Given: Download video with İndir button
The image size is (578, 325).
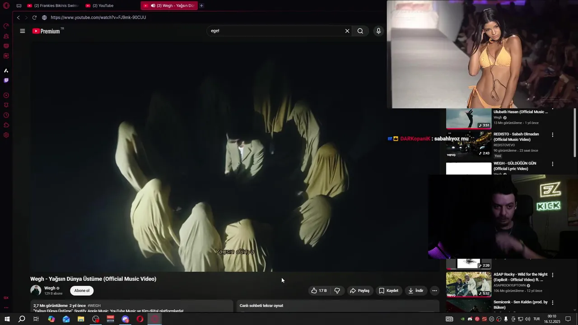Looking at the screenshot, I should pyautogui.click(x=416, y=291).
